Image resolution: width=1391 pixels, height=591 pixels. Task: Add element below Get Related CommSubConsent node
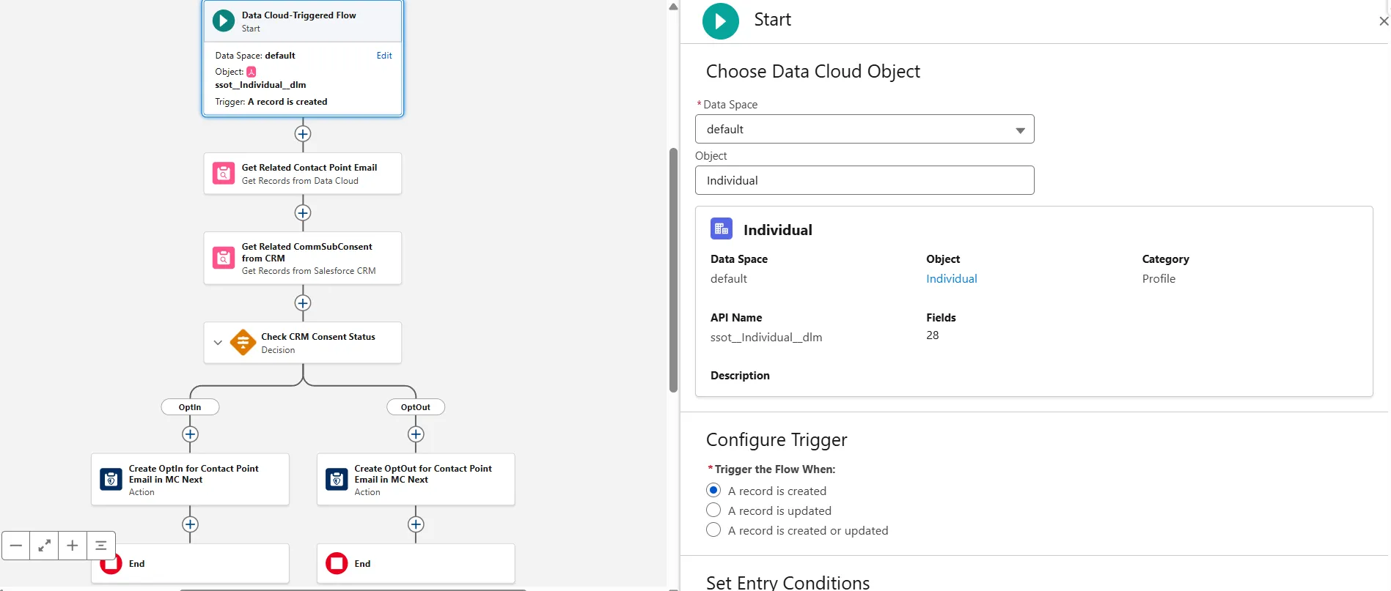tap(303, 303)
